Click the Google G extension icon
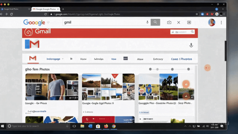The width and height of the screenshot is (238, 134). pos(217,14)
